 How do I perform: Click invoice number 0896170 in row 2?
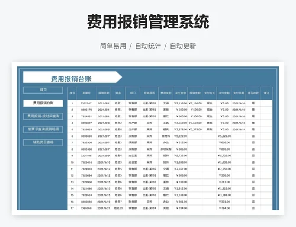click(x=86, y=110)
